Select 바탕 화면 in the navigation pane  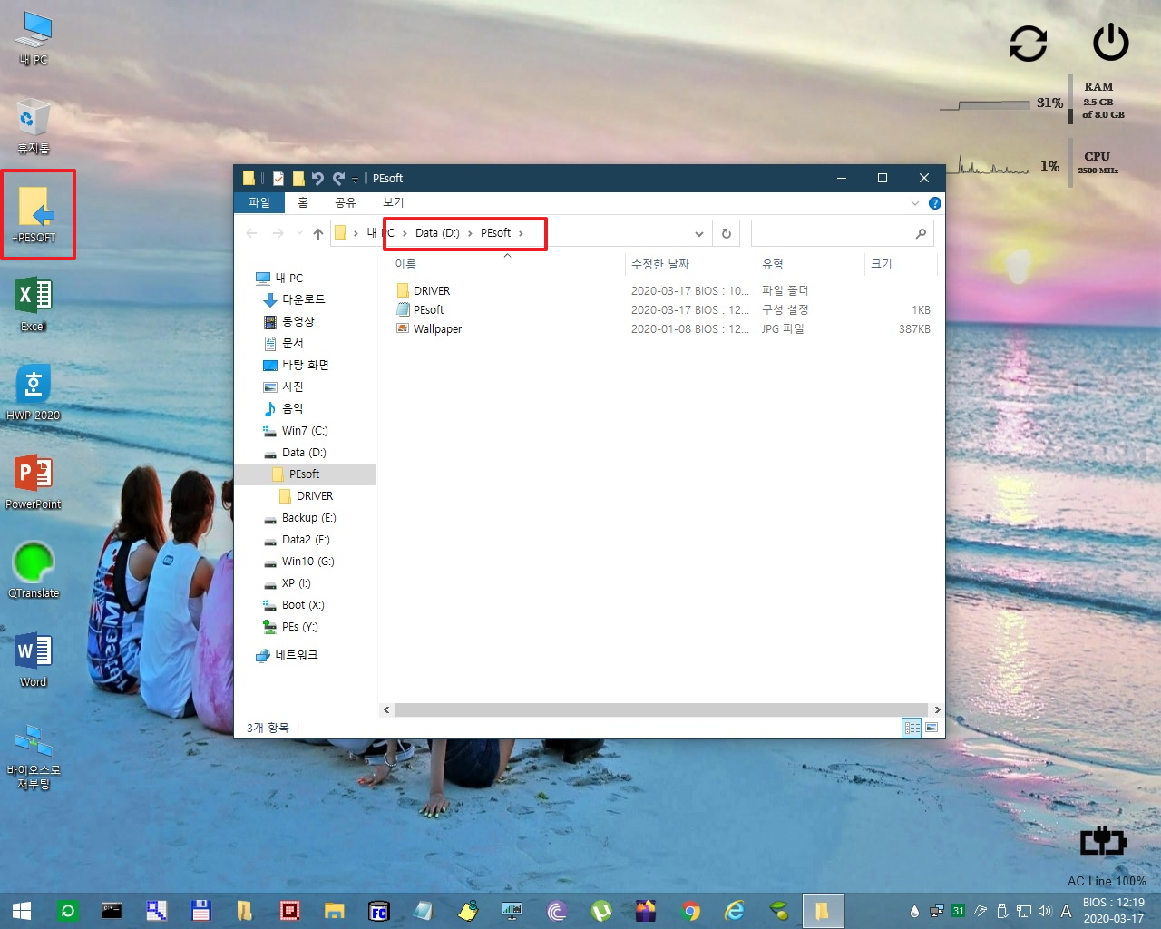[x=305, y=365]
